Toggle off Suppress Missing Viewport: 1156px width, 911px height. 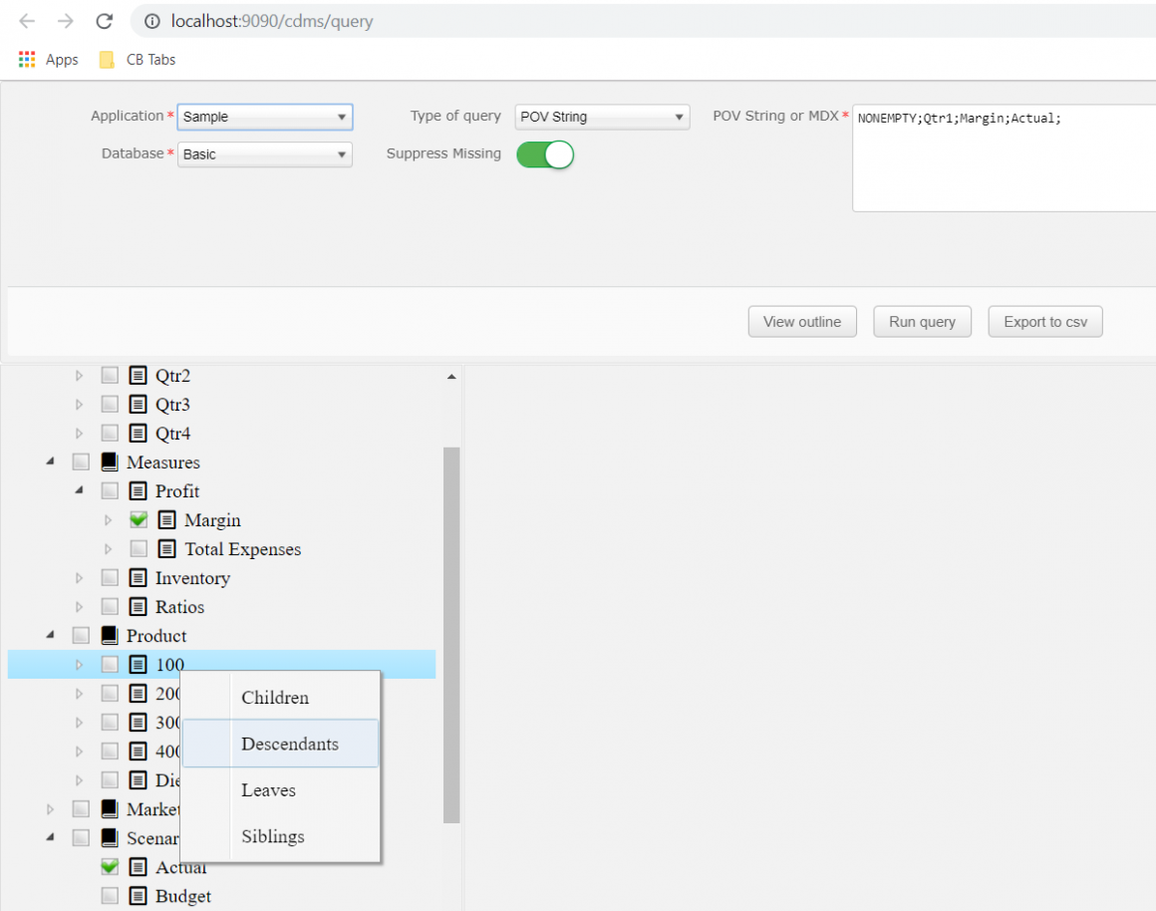tap(544, 154)
